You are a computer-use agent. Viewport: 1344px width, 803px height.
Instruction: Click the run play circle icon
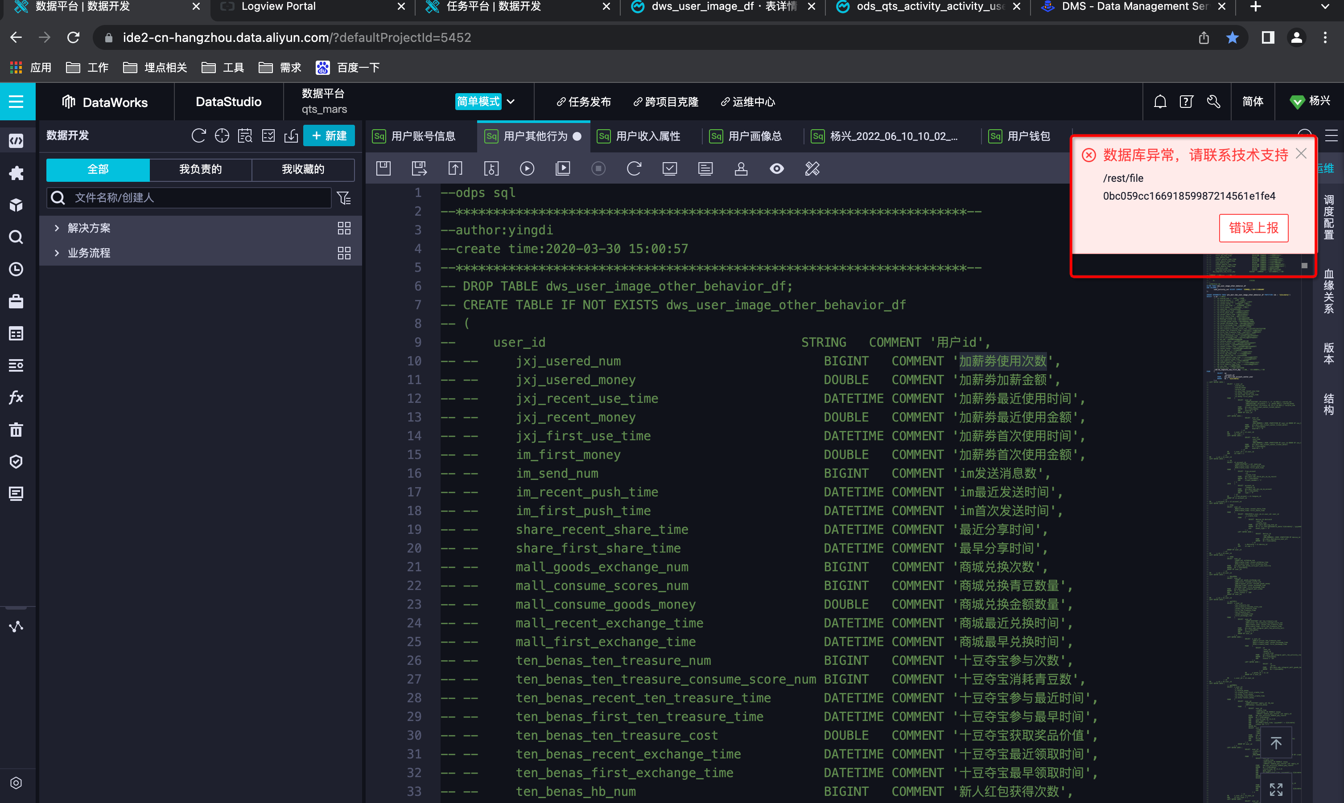pyautogui.click(x=527, y=169)
